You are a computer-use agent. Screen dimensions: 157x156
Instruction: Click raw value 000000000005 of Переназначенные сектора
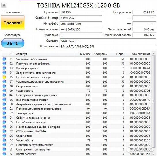pyautogui.click(x=140, y=77)
